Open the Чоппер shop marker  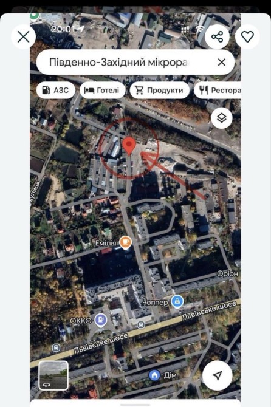tap(177, 302)
